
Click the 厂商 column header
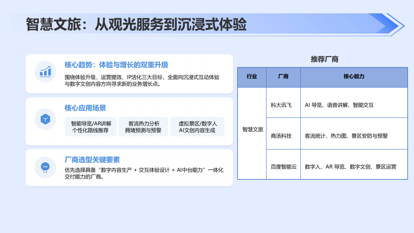[x=283, y=77]
